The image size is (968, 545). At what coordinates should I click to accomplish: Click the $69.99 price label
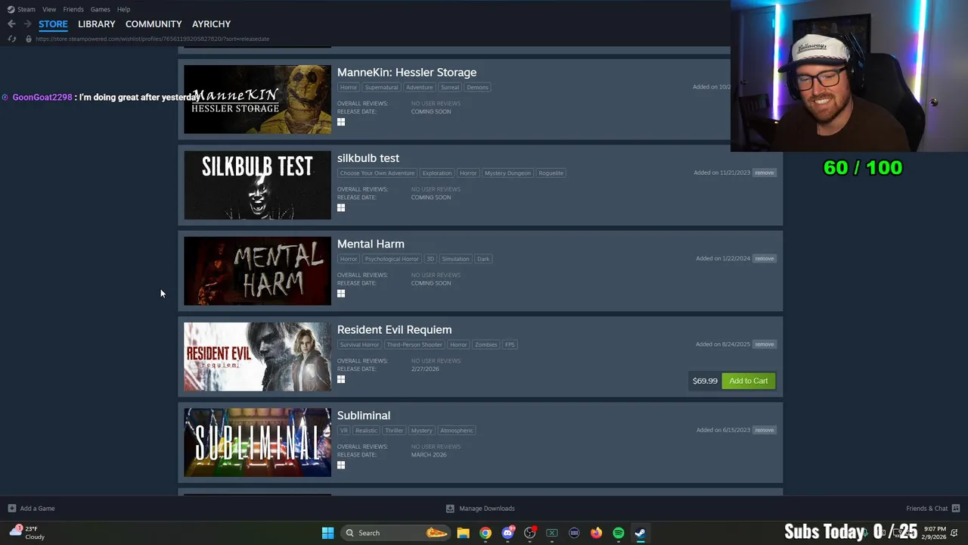click(x=705, y=381)
